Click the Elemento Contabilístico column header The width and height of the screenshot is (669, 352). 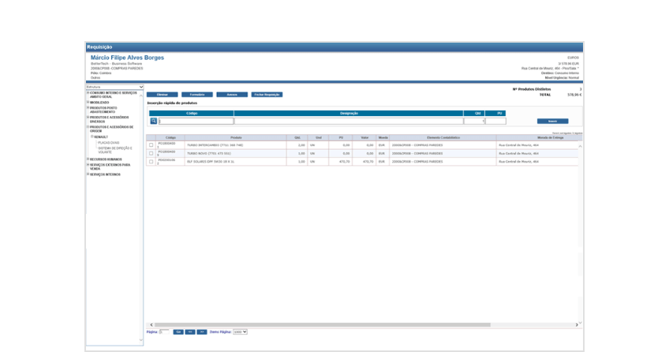point(443,138)
